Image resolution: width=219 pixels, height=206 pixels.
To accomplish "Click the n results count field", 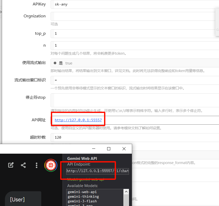I will (135, 45).
